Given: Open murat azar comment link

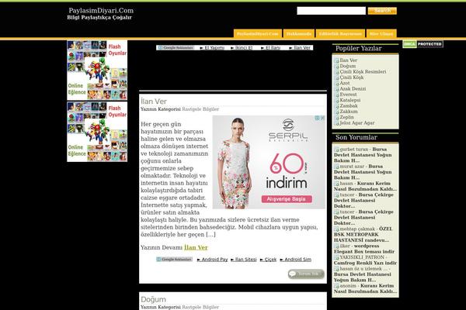Looking at the screenshot, I should pos(363,172).
